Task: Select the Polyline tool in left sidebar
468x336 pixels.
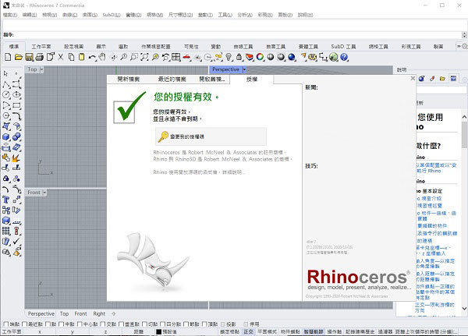Action: coord(6,84)
